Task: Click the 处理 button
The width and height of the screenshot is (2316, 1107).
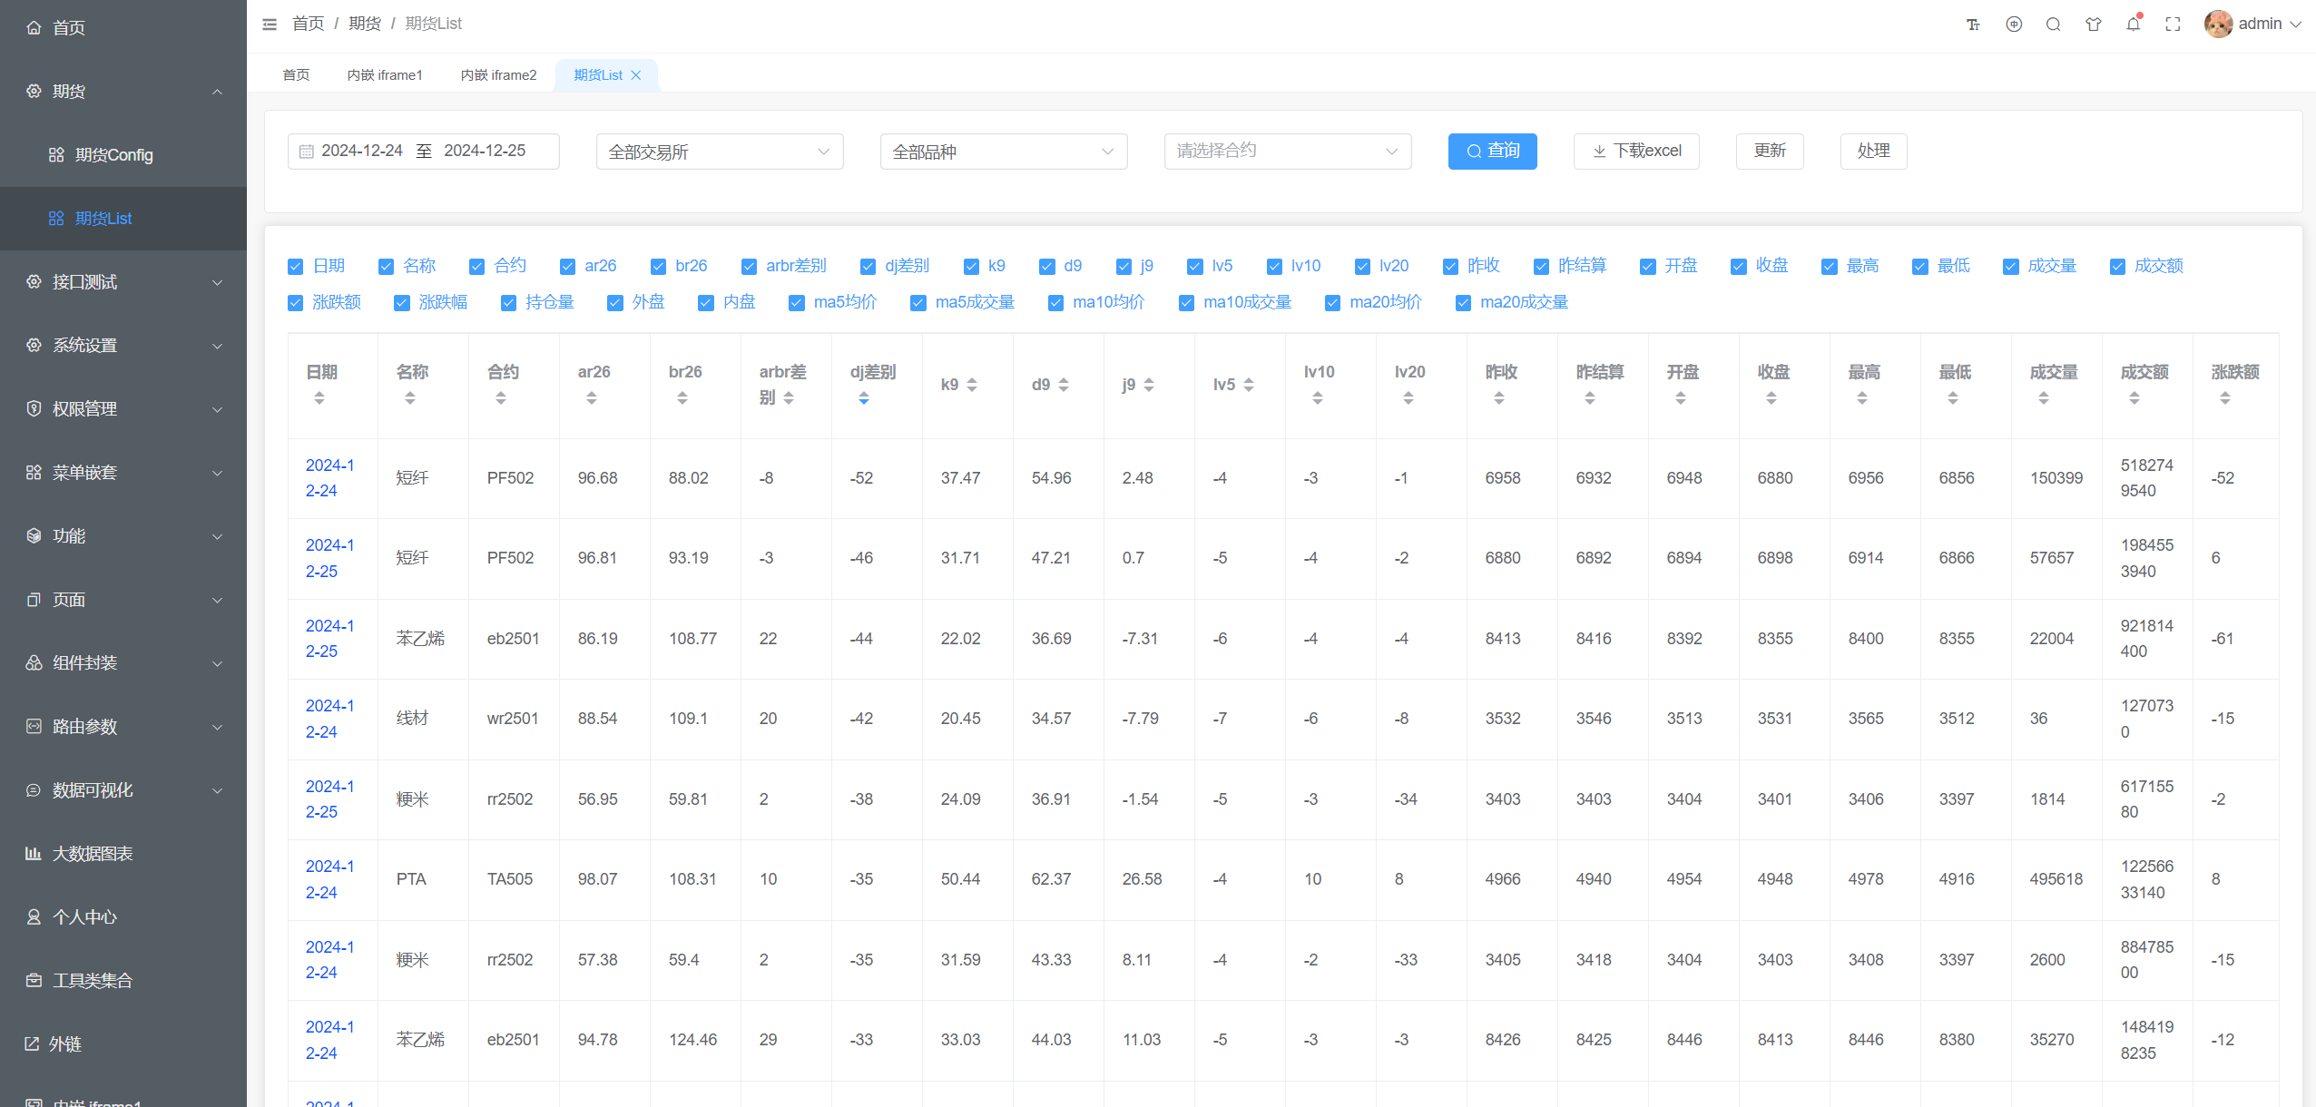Action: tap(1873, 152)
